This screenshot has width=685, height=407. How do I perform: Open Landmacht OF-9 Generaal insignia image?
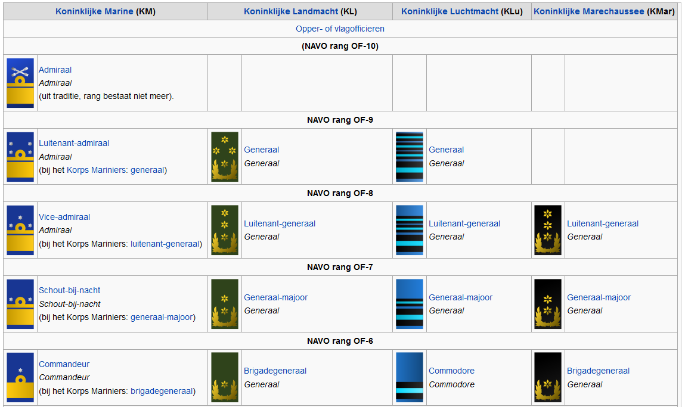click(x=225, y=157)
